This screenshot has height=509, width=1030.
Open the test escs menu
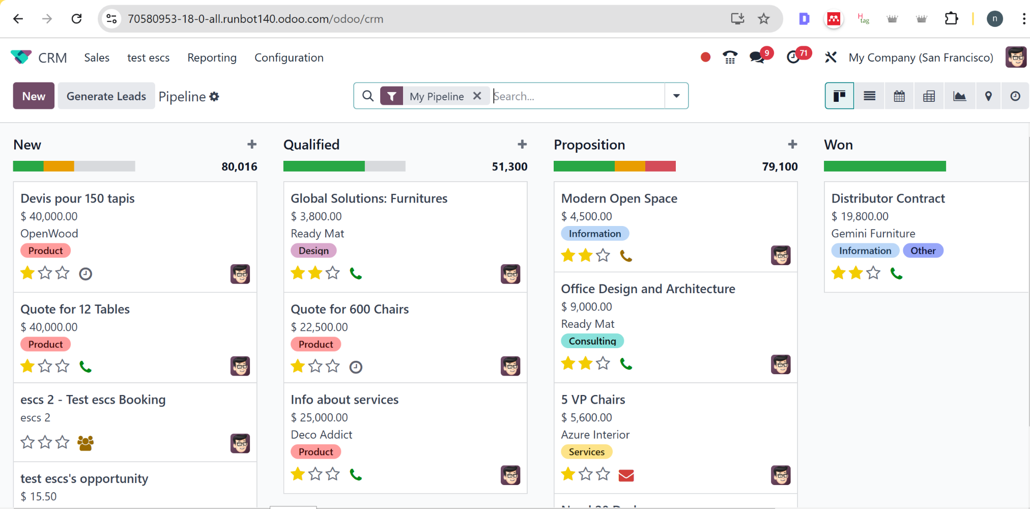(148, 58)
